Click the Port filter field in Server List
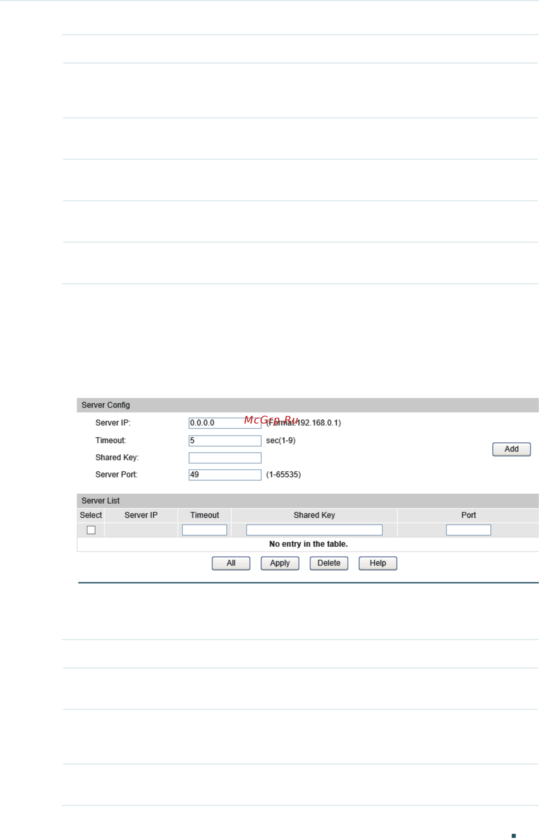This screenshot has width=539, height=839. pos(468,530)
